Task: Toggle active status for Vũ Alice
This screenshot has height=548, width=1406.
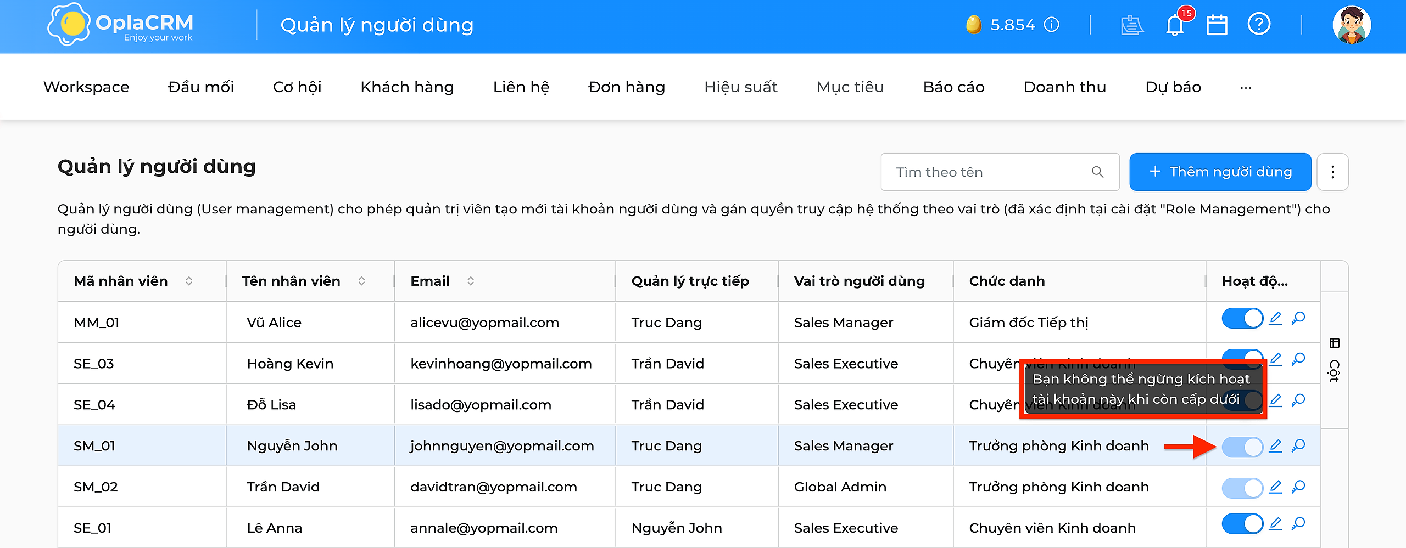Action: coord(1242,318)
